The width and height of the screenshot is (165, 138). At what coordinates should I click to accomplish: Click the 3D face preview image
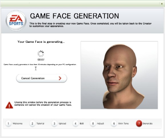(119, 75)
